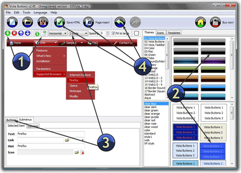Open project with the folder icon
The height and width of the screenshot is (173, 241).
[27, 22]
